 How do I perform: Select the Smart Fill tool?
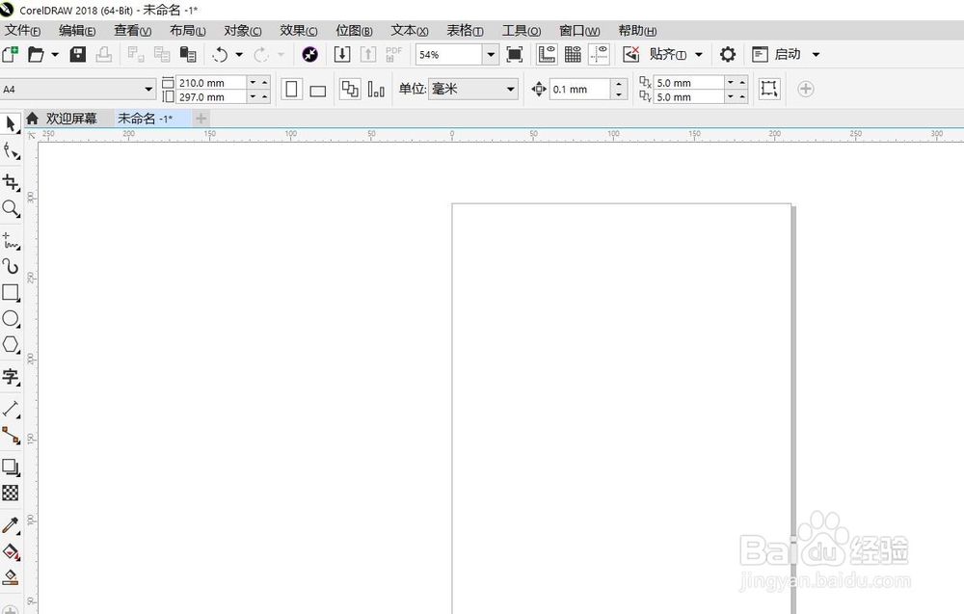[x=11, y=577]
